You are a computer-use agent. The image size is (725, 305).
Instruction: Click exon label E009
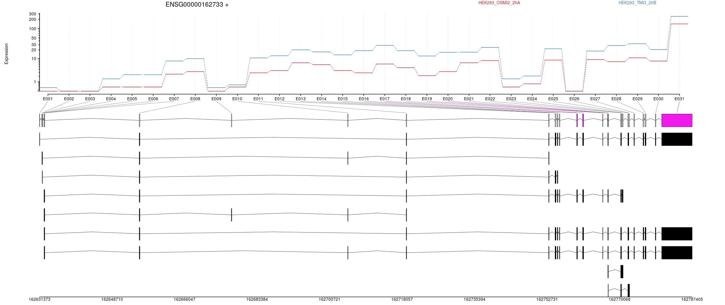pyautogui.click(x=216, y=99)
